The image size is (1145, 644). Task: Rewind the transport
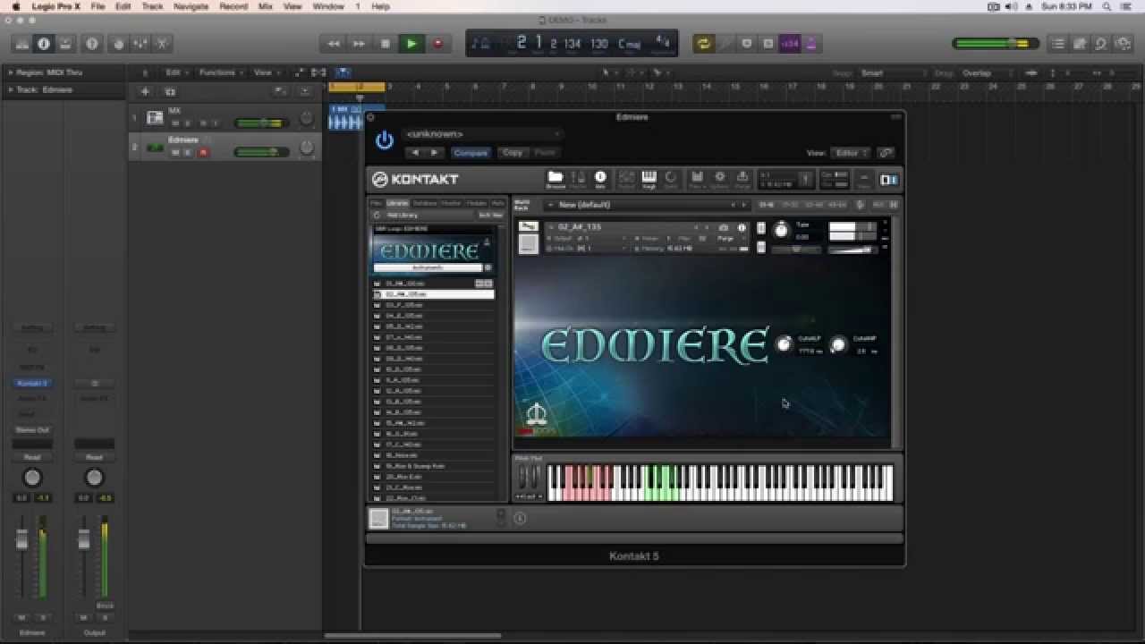334,43
